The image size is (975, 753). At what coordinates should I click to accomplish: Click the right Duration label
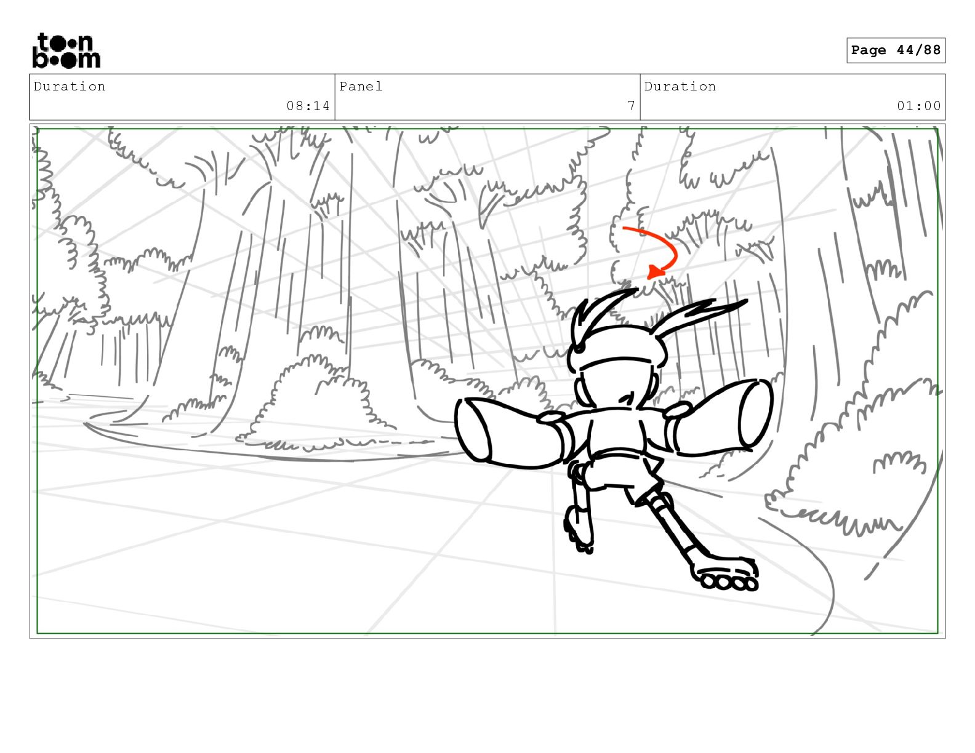[680, 87]
